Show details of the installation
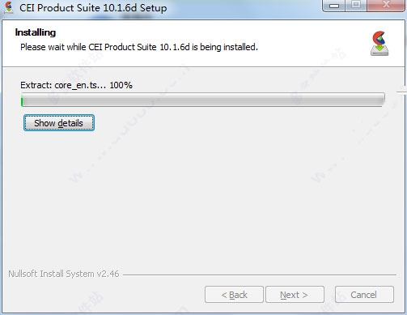The image size is (407, 315). click(x=59, y=123)
